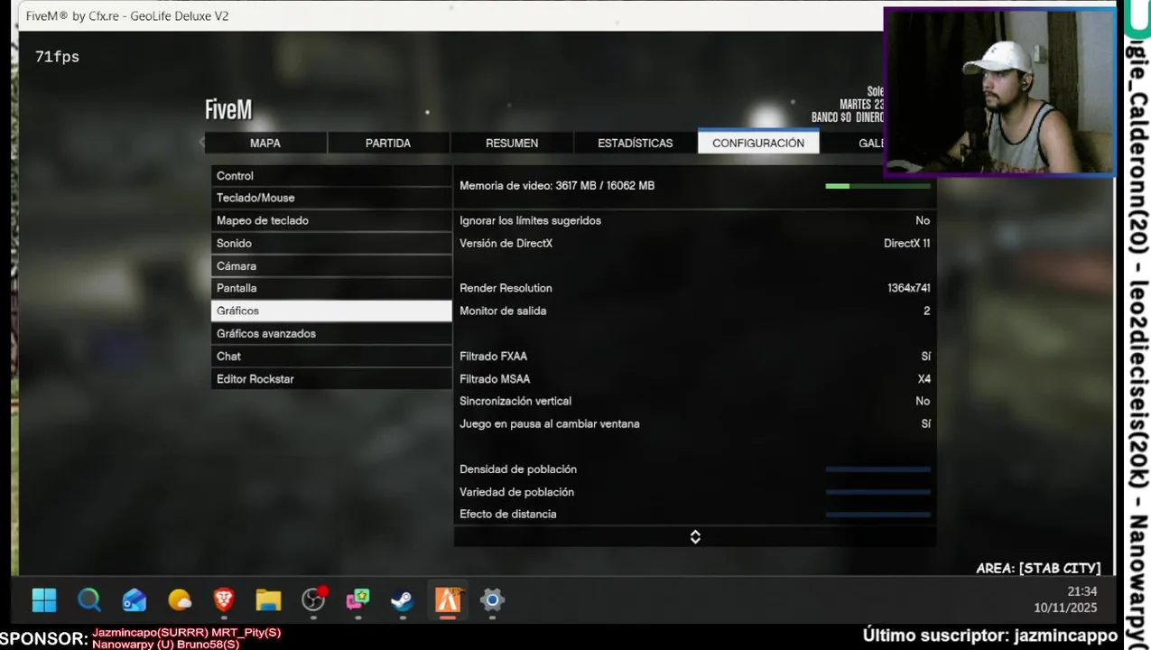Open the star chat-bubble app icon
The height and width of the screenshot is (650, 1151).
(358, 599)
